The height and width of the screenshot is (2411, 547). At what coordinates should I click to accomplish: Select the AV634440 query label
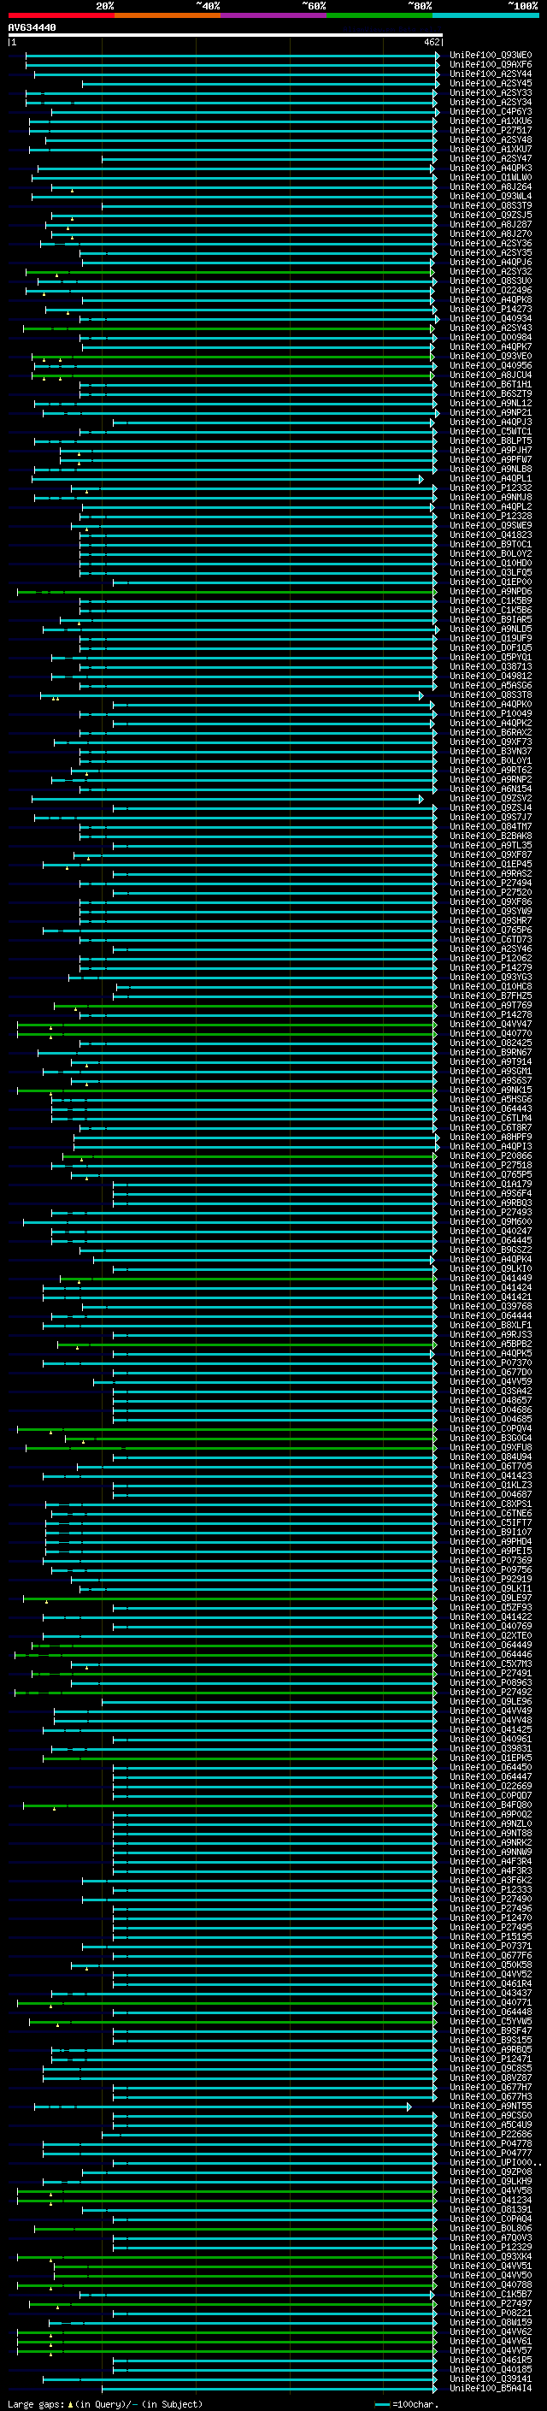pos(32,28)
